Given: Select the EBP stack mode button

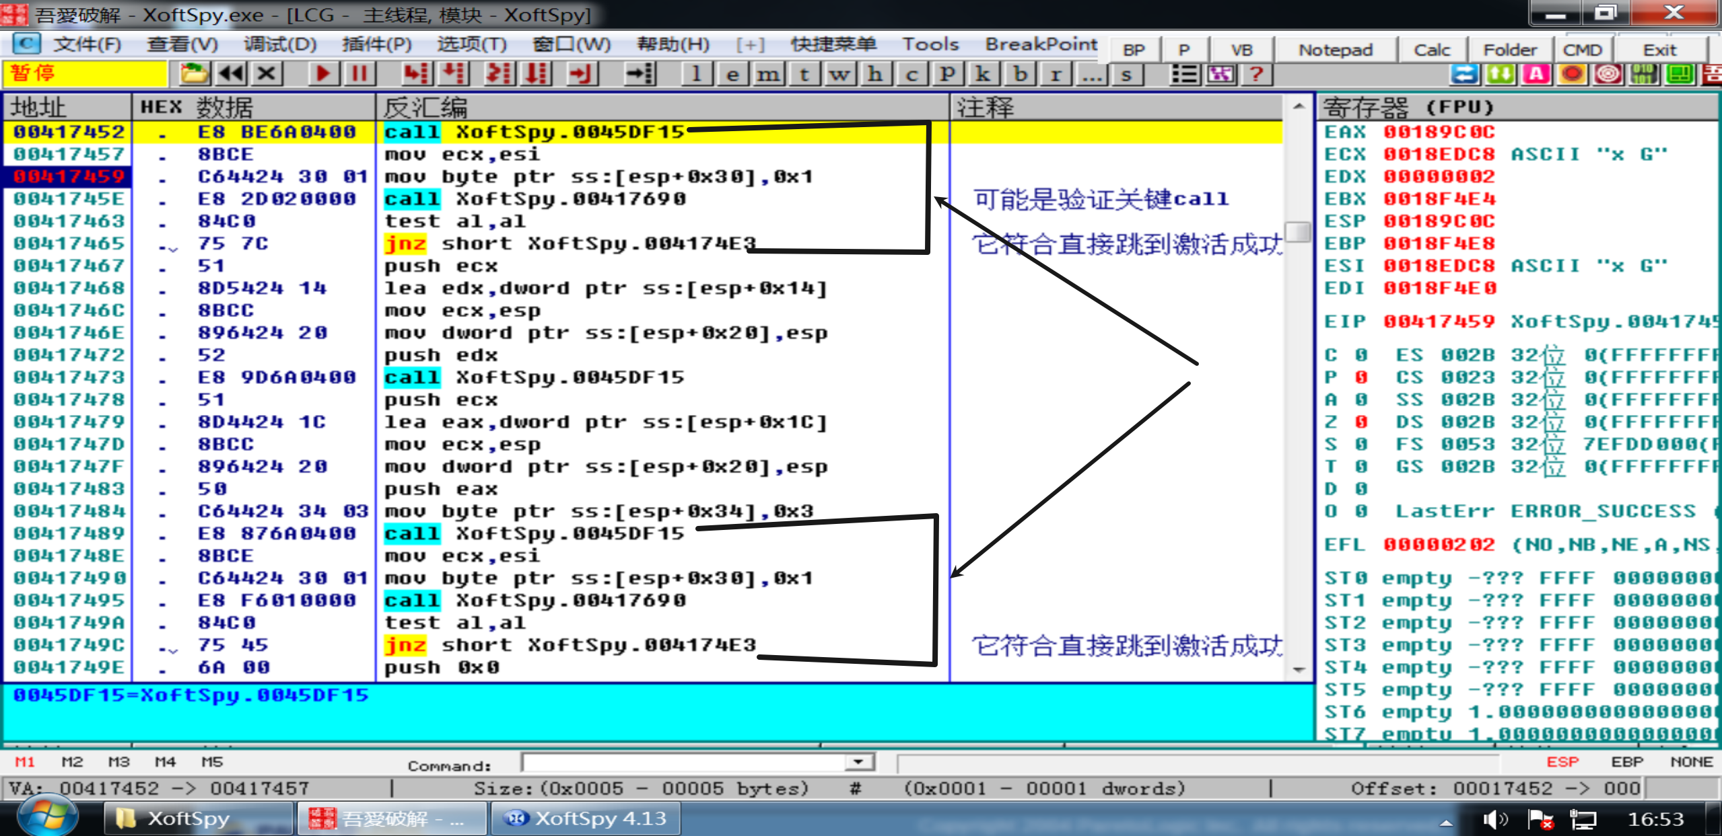Looking at the screenshot, I should 1626,762.
